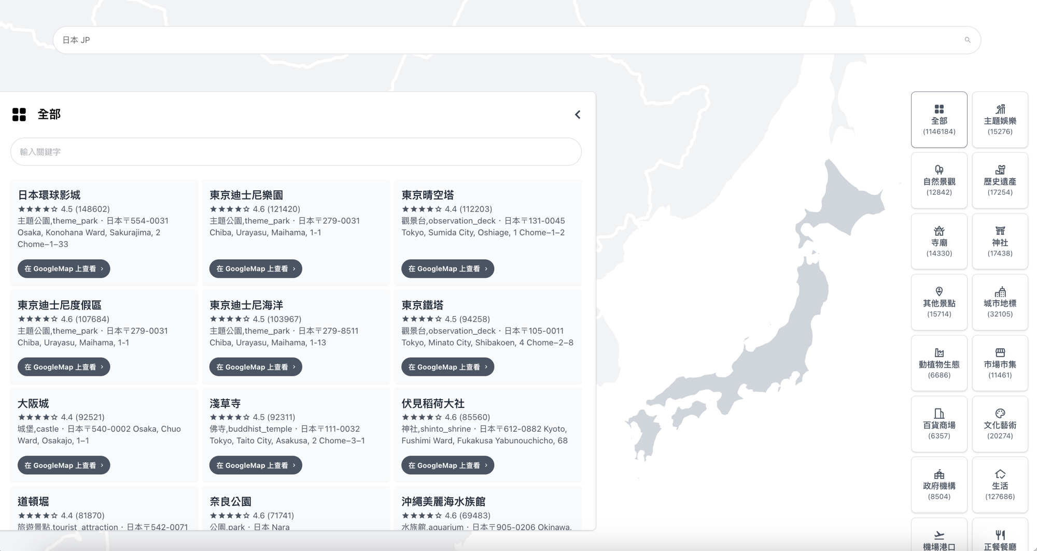Click the 佛寺,buddhist_temple address line
Screen dimensions: 1037x551
pyautogui.click(x=287, y=434)
